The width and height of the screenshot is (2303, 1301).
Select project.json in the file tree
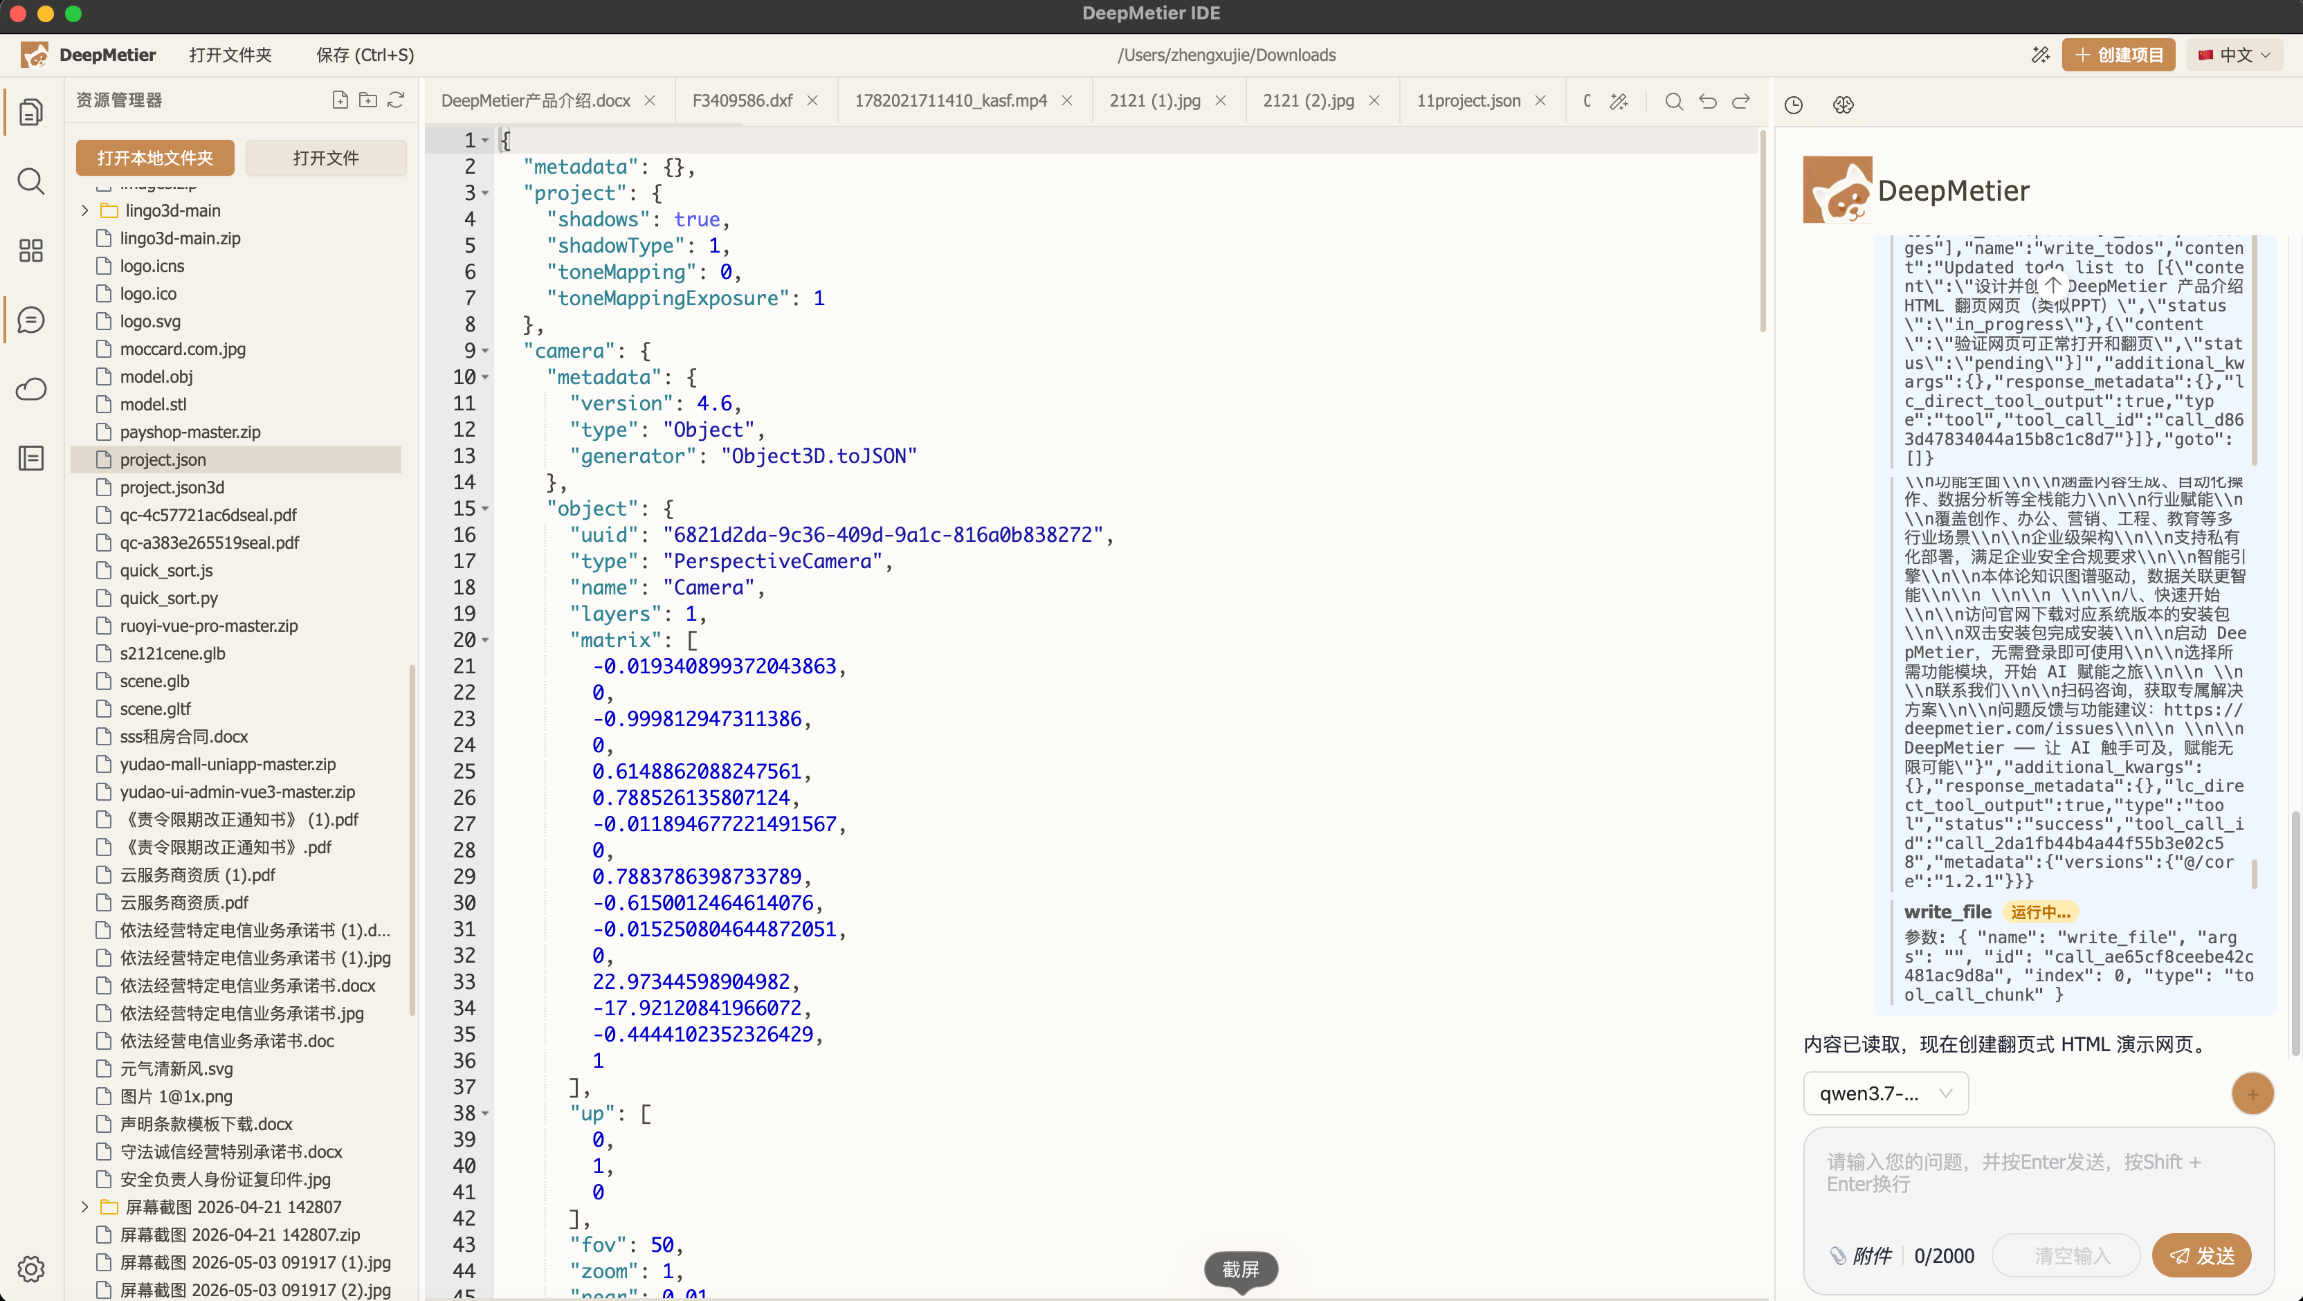coord(236,460)
